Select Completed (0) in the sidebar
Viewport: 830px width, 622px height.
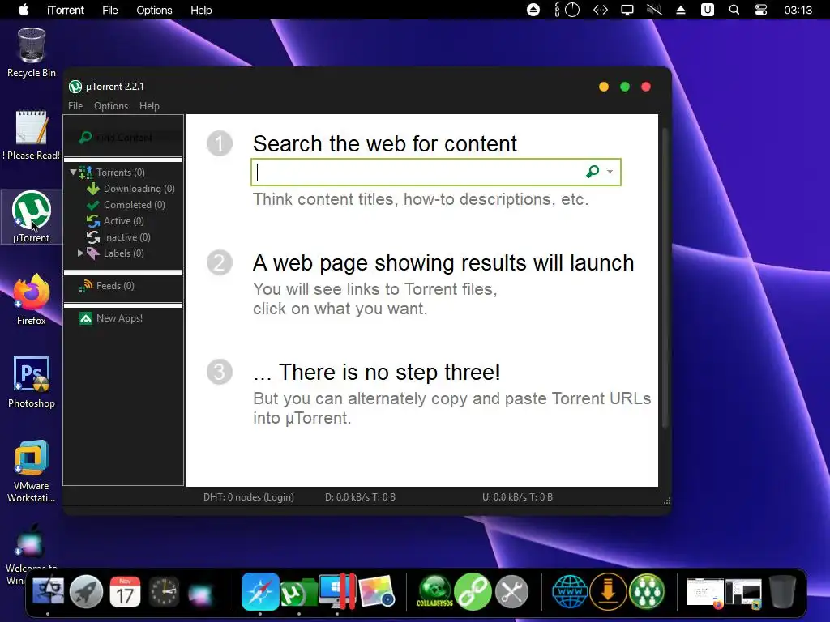pos(126,205)
